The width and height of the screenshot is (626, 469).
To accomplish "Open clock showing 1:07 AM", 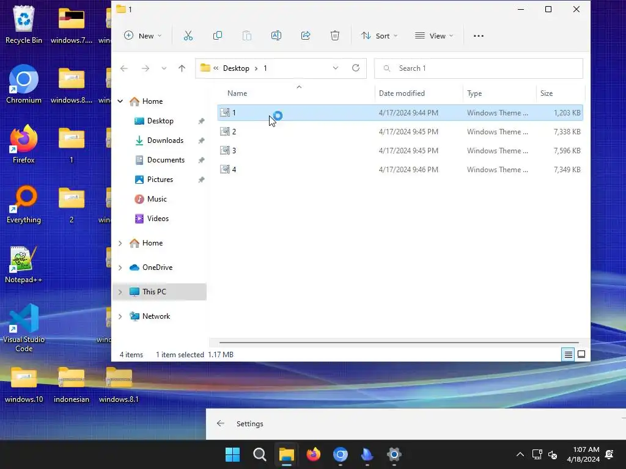I will 583,454.
